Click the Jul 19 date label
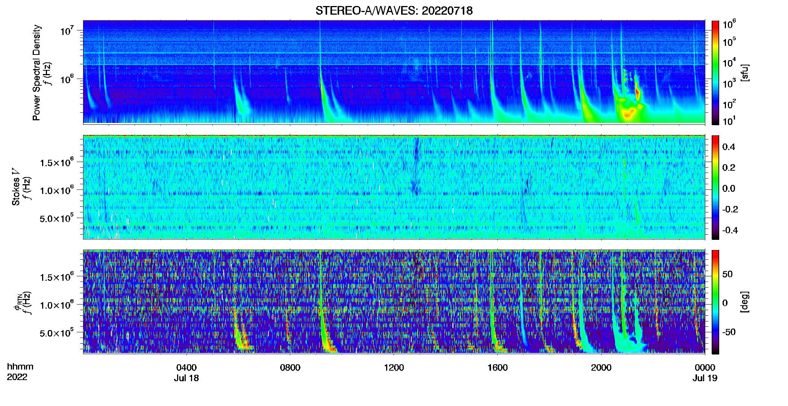Image resolution: width=788 pixels, height=406 pixels. 705,378
